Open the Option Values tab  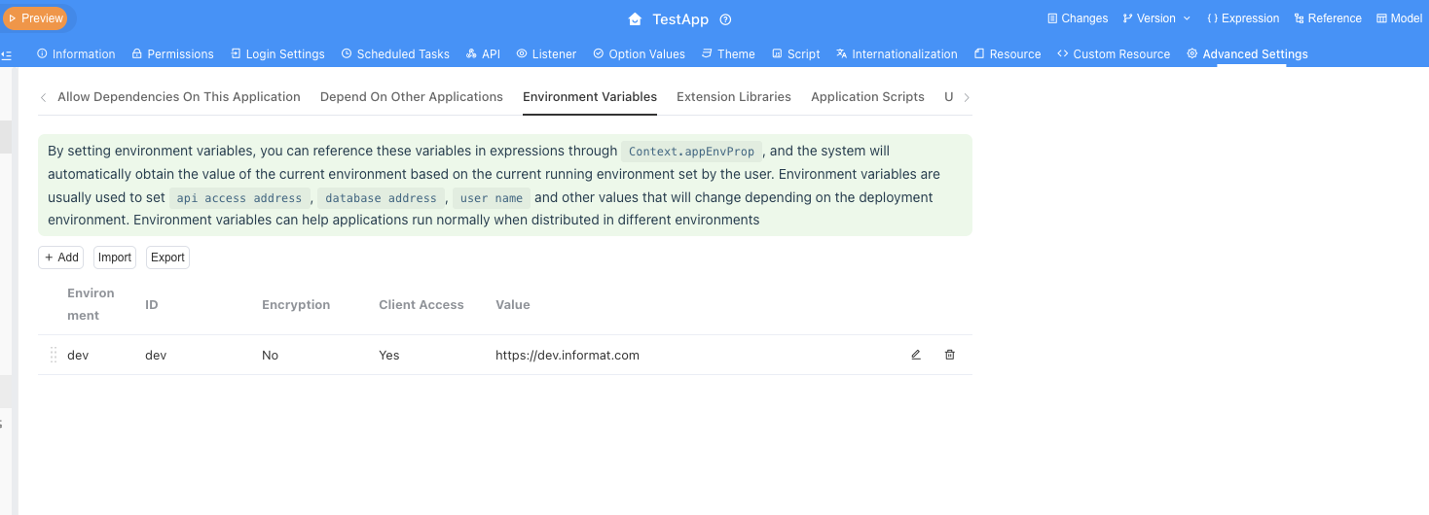coord(639,54)
